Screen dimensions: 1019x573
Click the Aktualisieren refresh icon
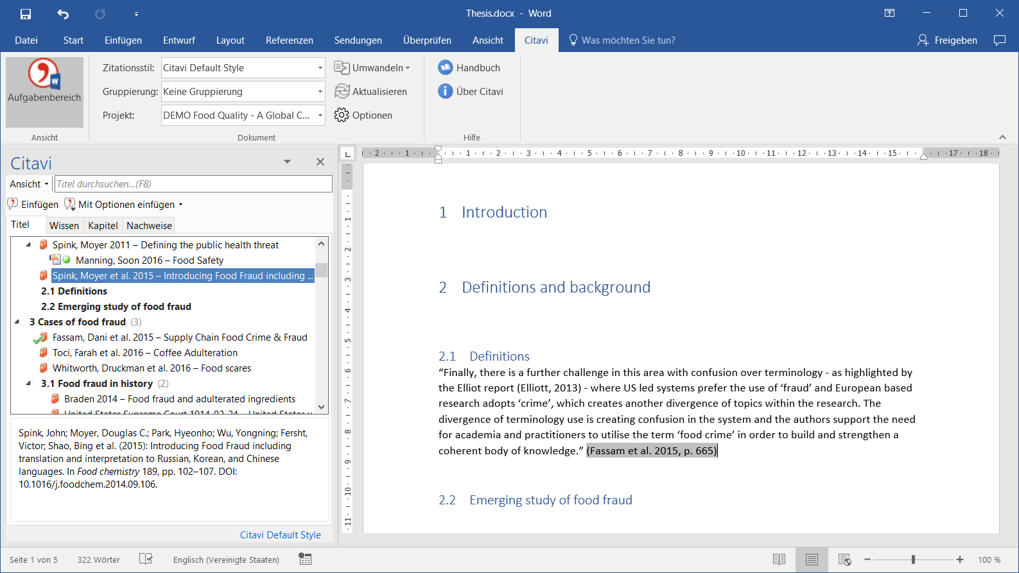click(342, 92)
